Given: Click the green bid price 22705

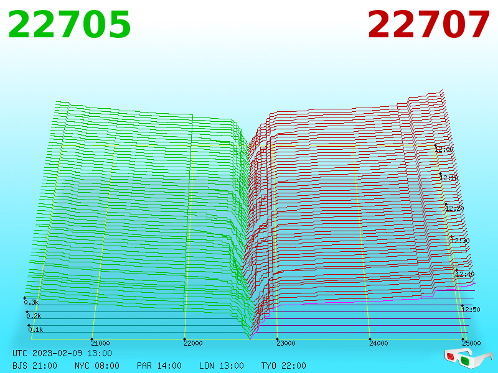Looking at the screenshot, I should (69, 25).
